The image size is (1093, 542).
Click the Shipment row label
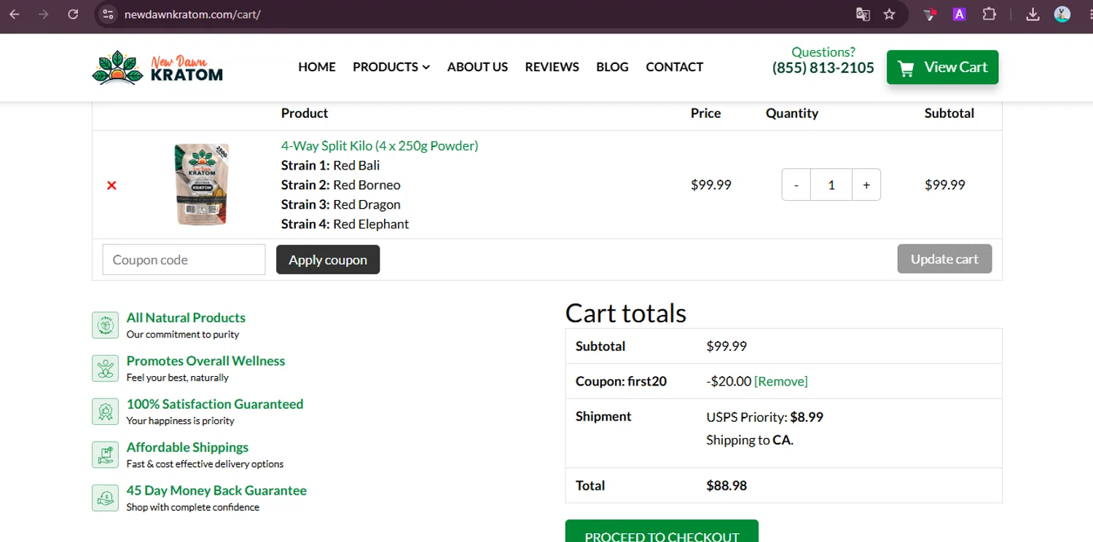pos(603,416)
